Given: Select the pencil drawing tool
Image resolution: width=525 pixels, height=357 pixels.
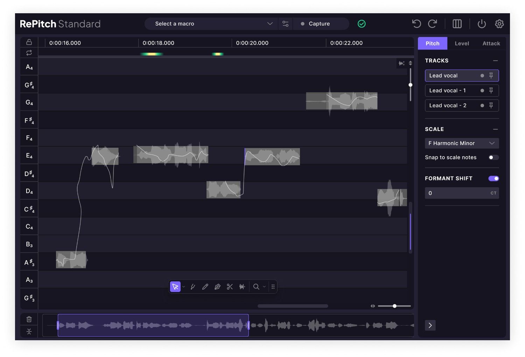Looking at the screenshot, I should point(205,286).
